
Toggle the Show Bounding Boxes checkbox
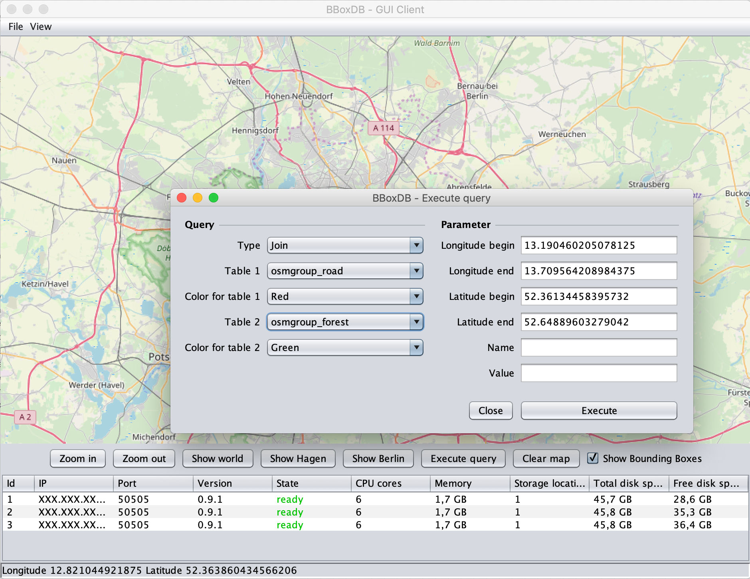point(593,458)
